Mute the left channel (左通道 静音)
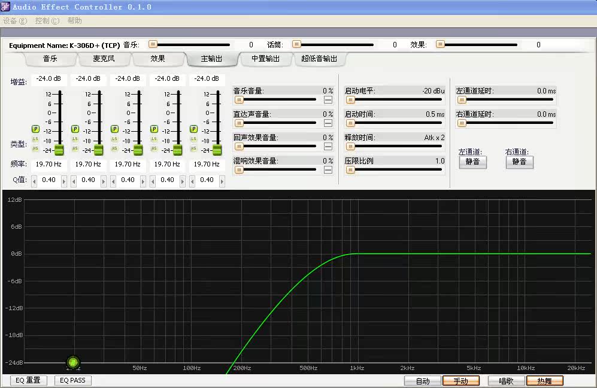This screenshot has width=597, height=388. coord(472,162)
